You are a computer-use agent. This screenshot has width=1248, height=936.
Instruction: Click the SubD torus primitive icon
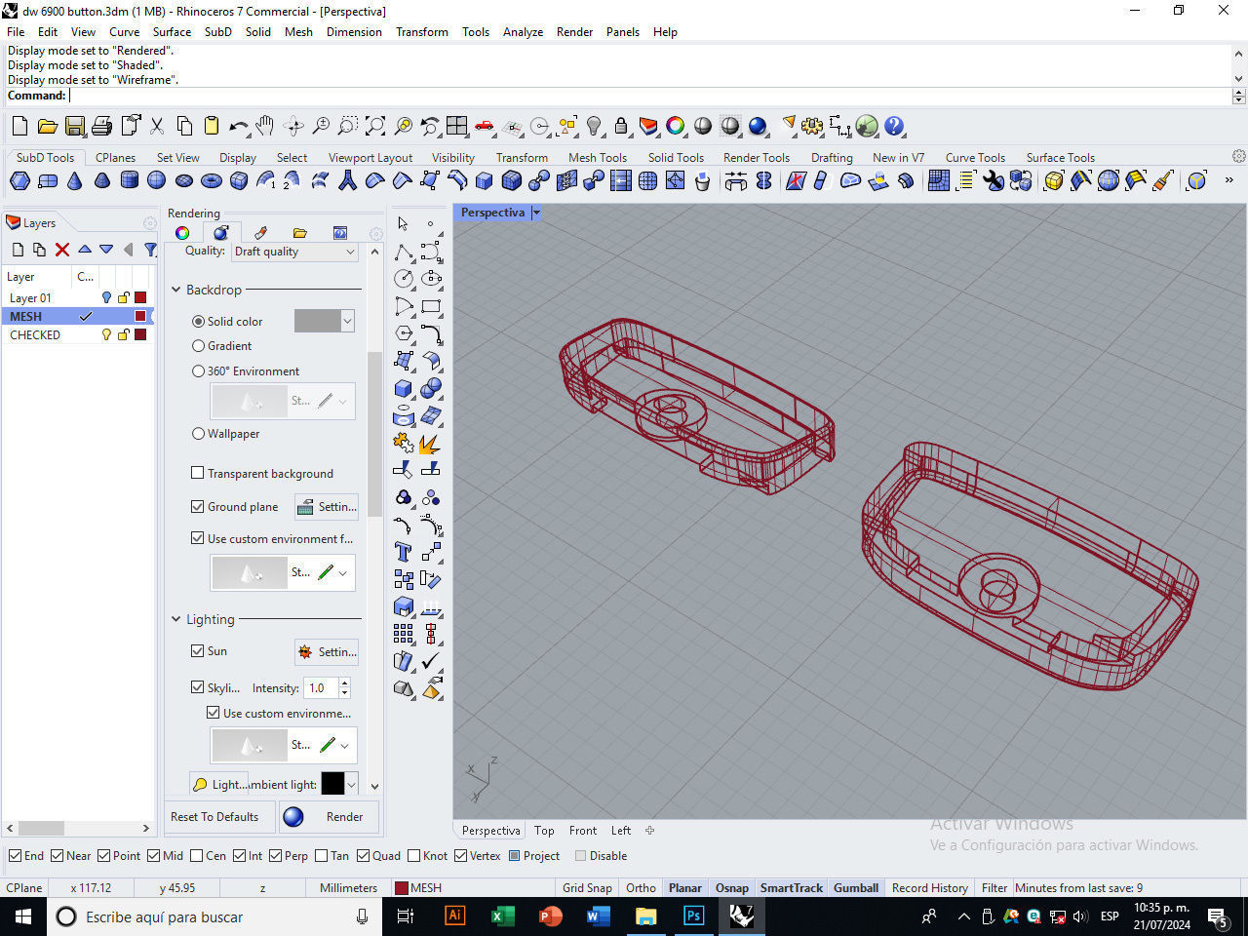pos(212,180)
